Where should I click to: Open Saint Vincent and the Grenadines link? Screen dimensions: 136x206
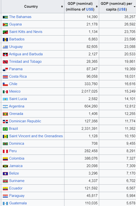(36, 136)
